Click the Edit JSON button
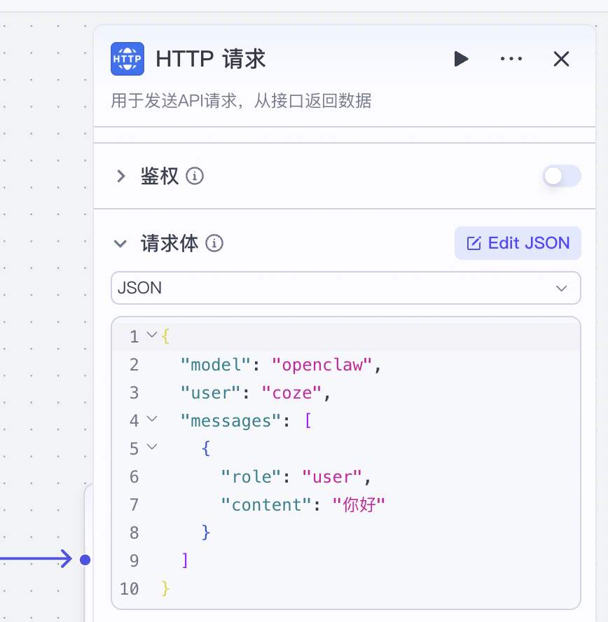608x622 pixels. (x=518, y=243)
